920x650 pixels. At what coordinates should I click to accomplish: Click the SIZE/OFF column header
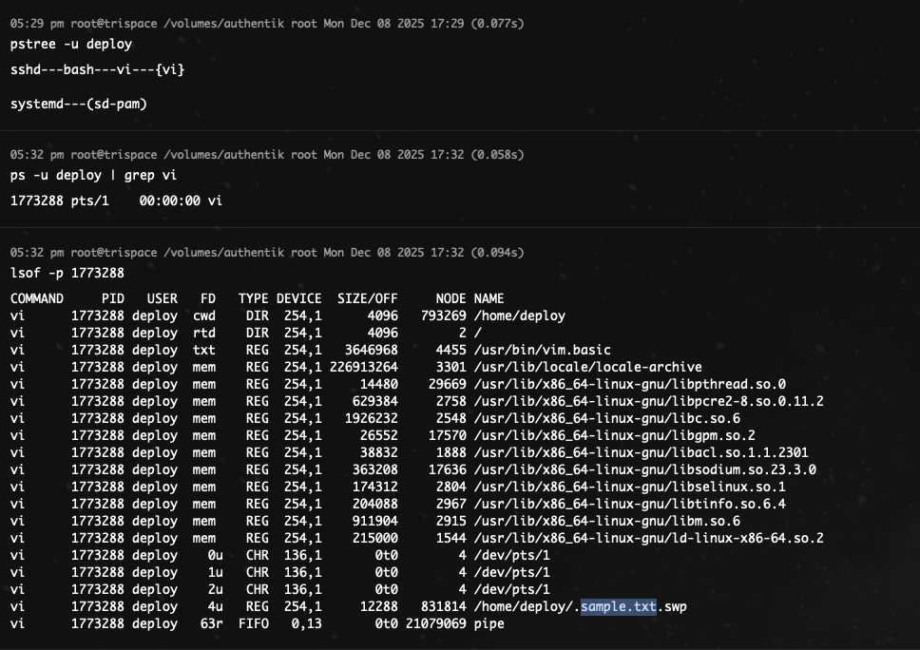point(368,298)
